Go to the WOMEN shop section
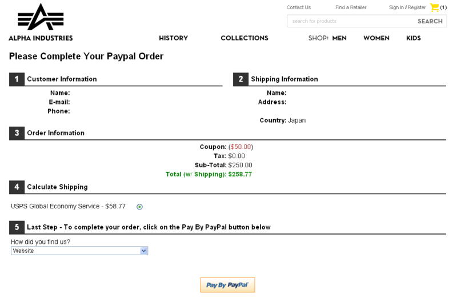Image resolution: width=457 pixels, height=298 pixels. [376, 38]
